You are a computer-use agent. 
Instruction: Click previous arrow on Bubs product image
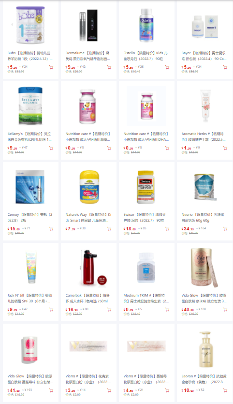(x=12, y=25)
